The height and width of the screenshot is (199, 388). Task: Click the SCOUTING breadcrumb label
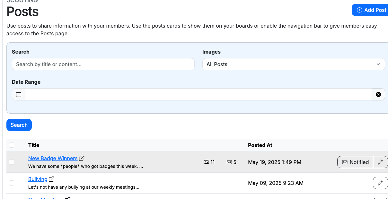tap(22, 1)
